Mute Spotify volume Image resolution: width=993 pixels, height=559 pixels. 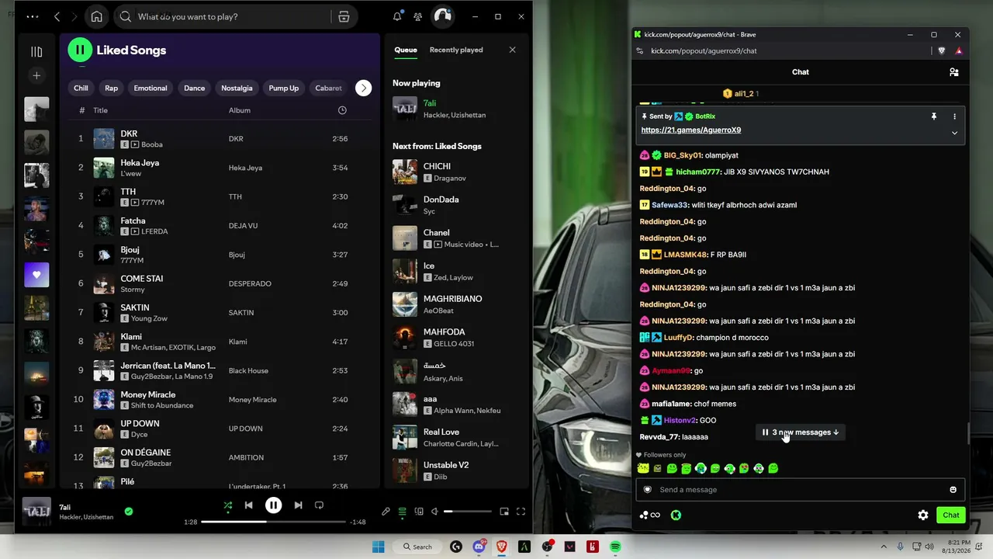[435, 512]
